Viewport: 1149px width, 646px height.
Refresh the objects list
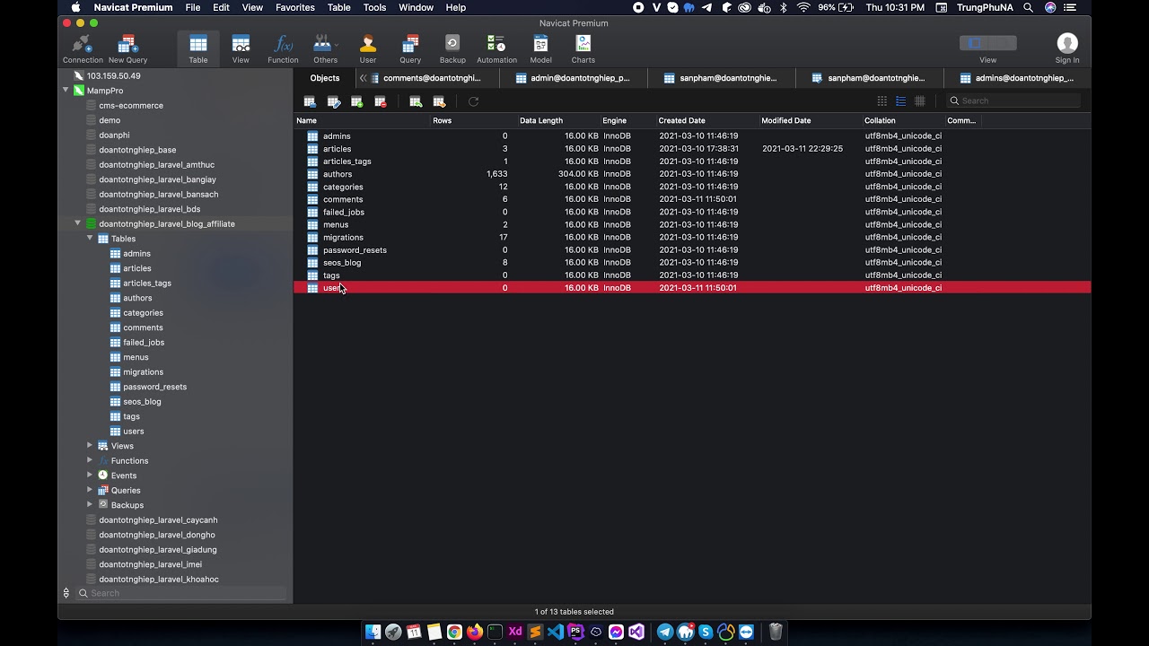pos(473,101)
